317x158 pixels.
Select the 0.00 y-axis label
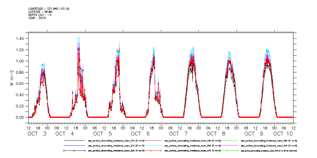[x=19, y=117]
